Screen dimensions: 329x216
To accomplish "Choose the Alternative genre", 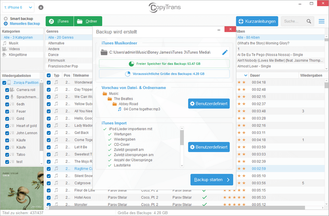I will pos(56,43).
